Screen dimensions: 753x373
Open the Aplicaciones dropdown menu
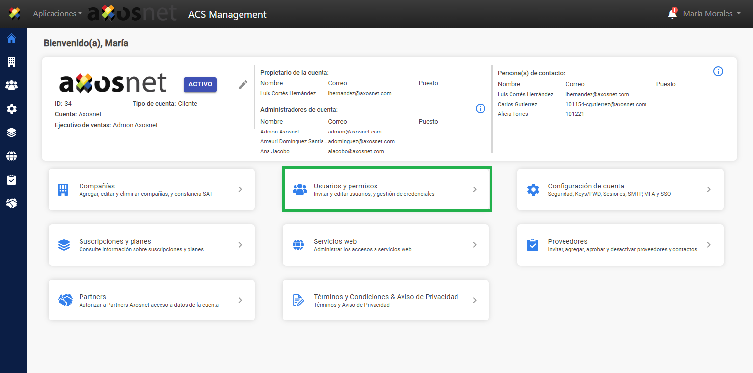tap(57, 14)
